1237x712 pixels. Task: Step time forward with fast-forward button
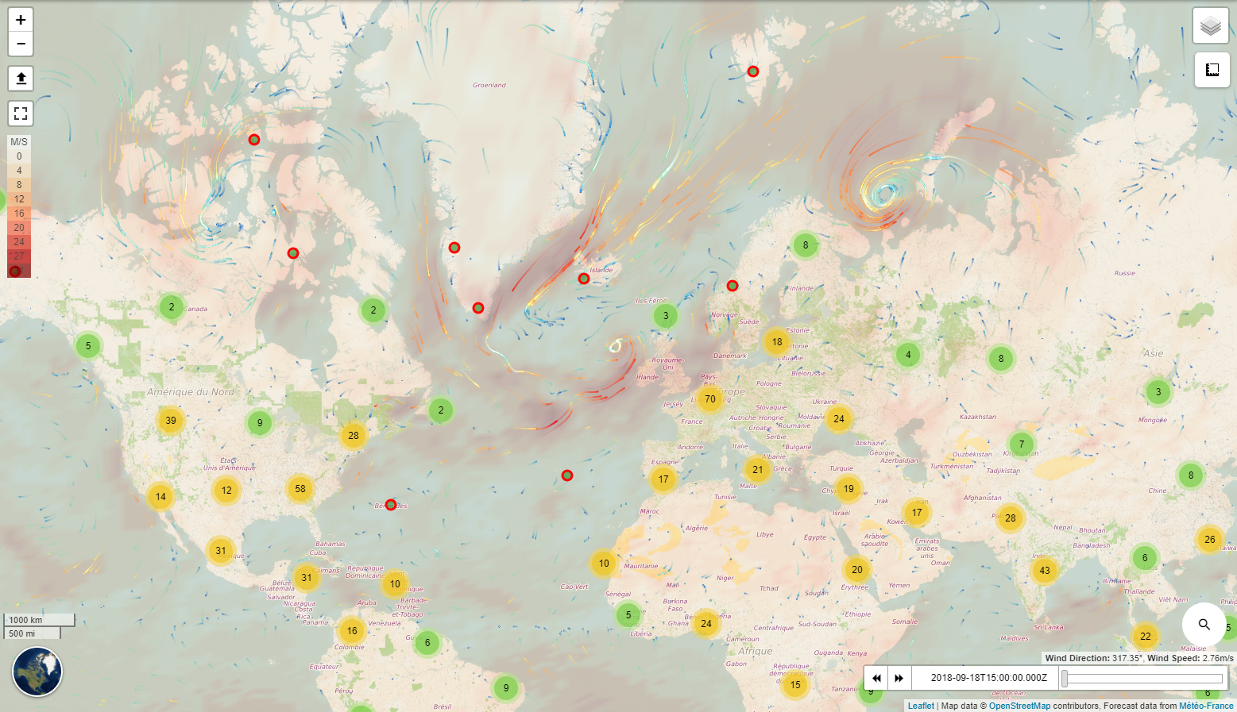pyautogui.click(x=899, y=678)
